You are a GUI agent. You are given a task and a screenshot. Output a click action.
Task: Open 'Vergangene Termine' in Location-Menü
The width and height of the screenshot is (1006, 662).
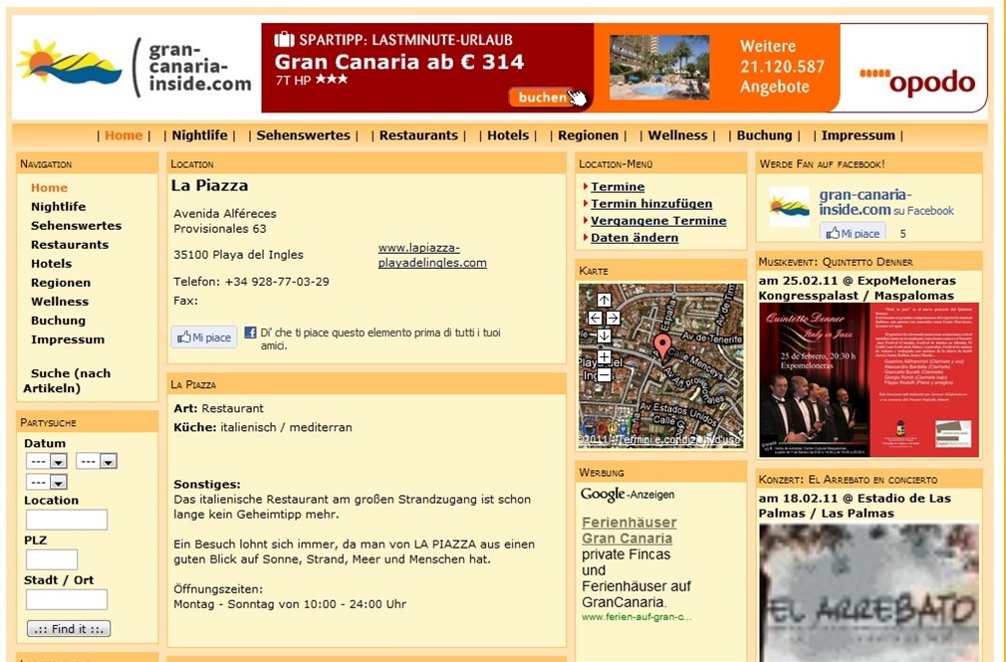click(x=658, y=221)
